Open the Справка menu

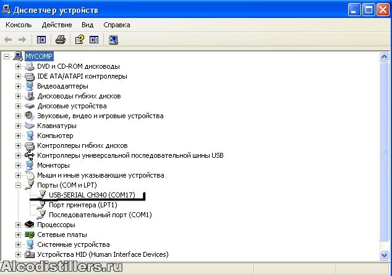pyautogui.click(x=116, y=25)
